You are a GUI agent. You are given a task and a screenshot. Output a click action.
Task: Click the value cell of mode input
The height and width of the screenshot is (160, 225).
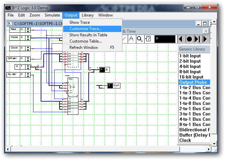22,38
